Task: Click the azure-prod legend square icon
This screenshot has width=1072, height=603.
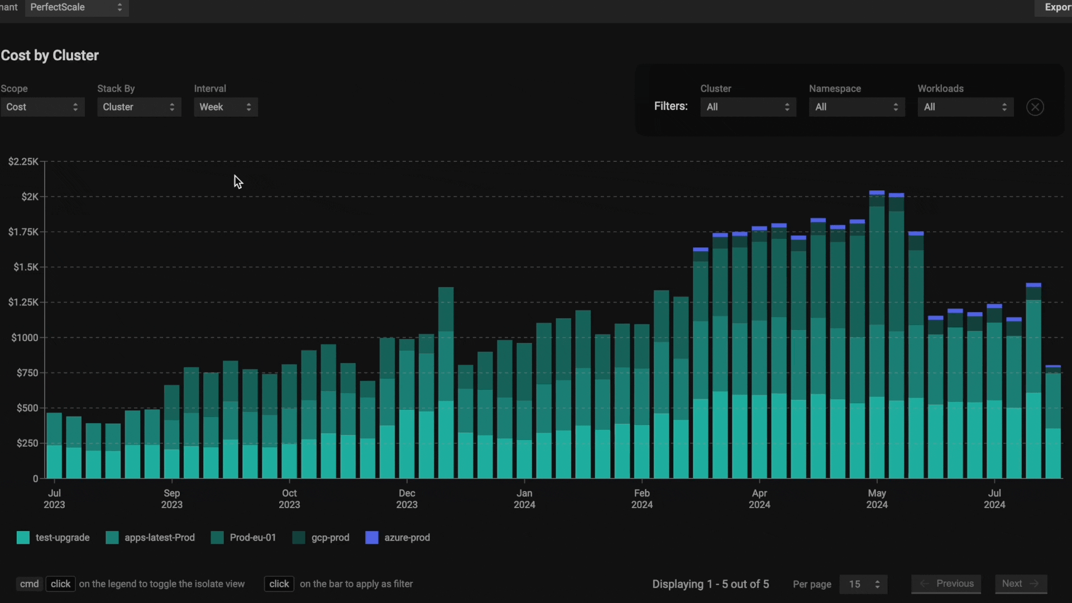Action: (372, 538)
